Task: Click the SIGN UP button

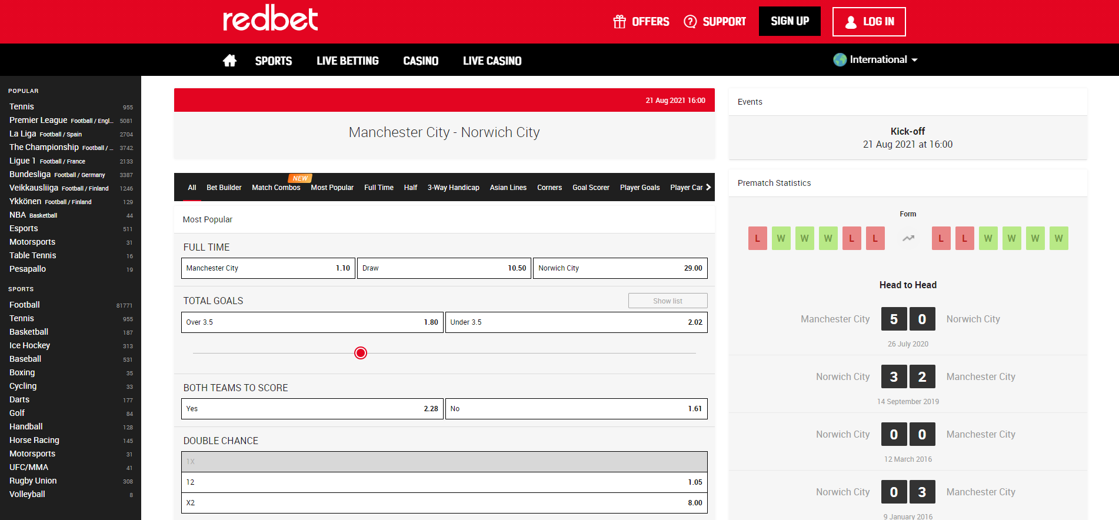Action: click(x=790, y=21)
